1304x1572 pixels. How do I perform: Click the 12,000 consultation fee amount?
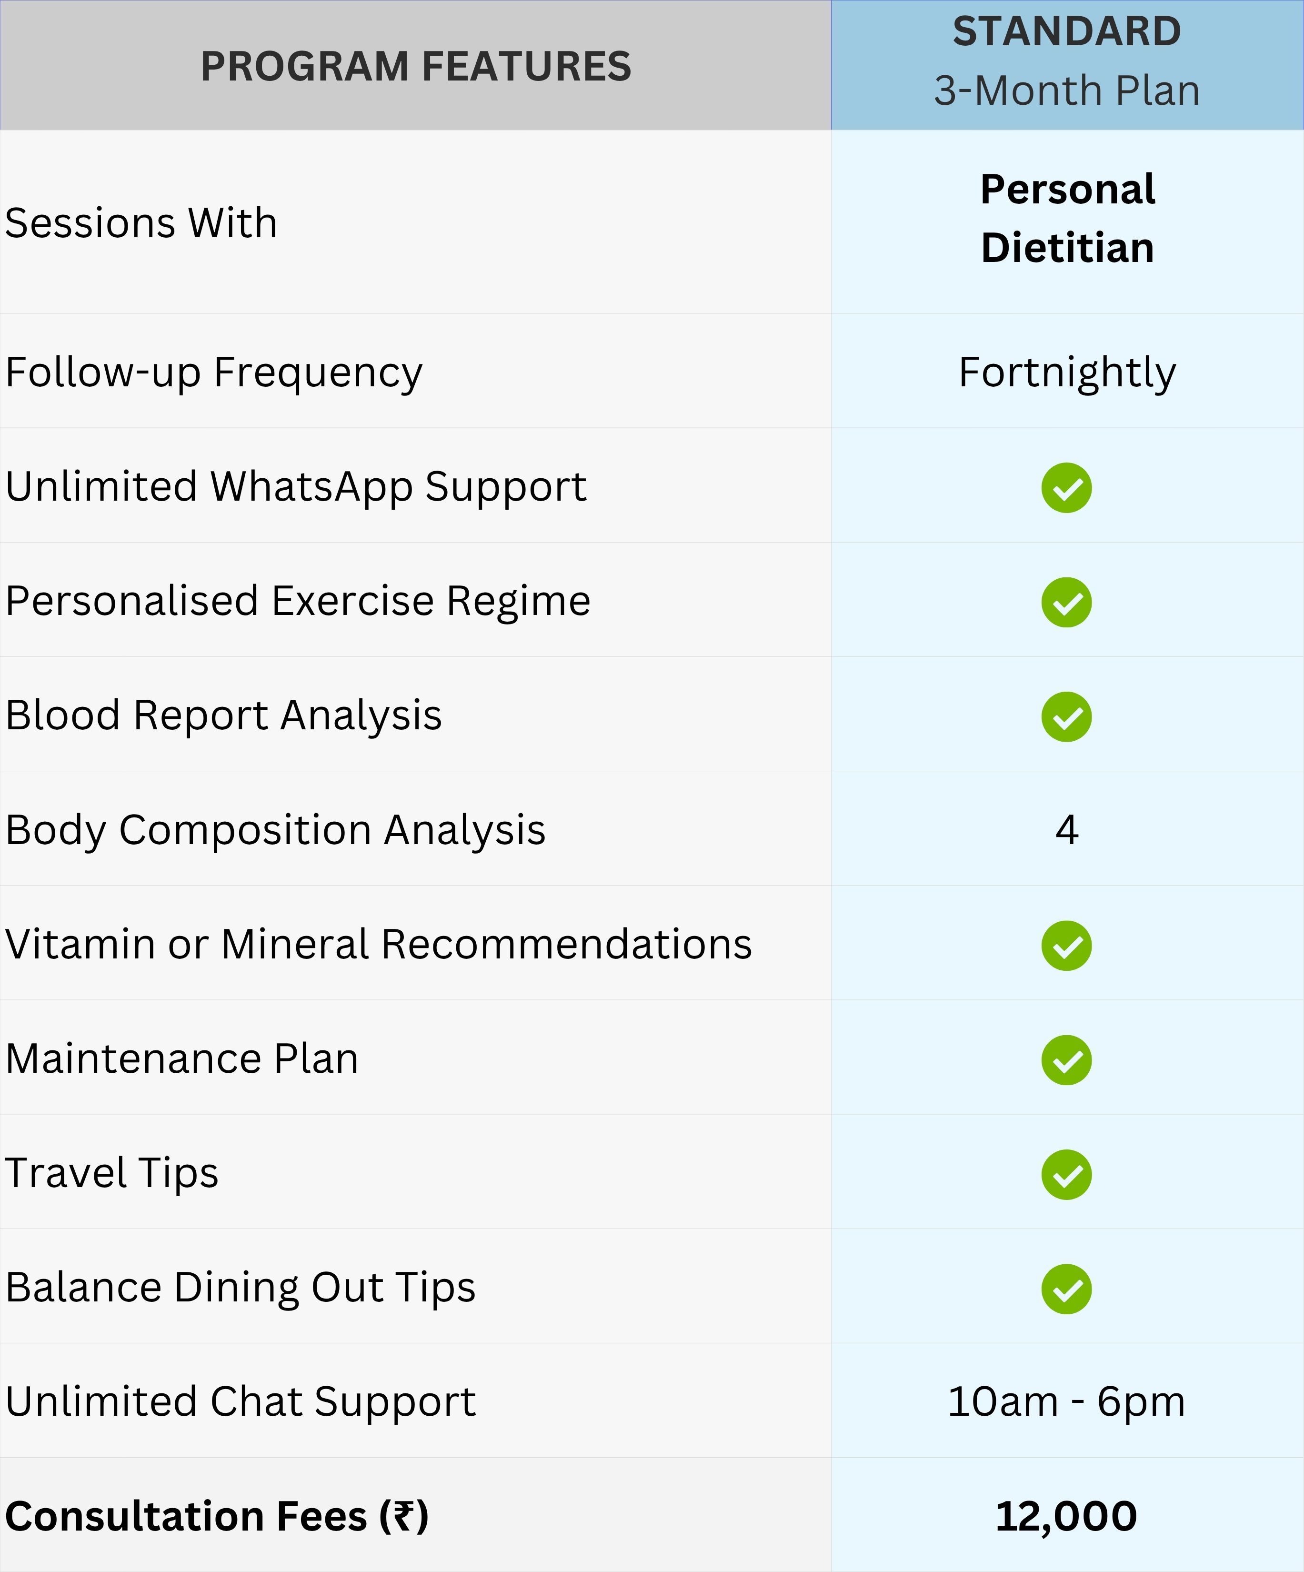(1066, 1517)
